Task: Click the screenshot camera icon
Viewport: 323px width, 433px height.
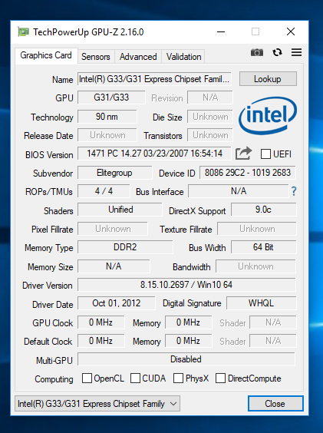Action: (257, 52)
